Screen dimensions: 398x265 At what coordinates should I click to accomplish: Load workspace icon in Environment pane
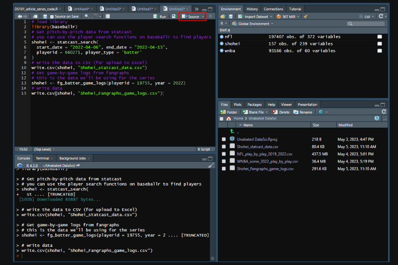223,16
